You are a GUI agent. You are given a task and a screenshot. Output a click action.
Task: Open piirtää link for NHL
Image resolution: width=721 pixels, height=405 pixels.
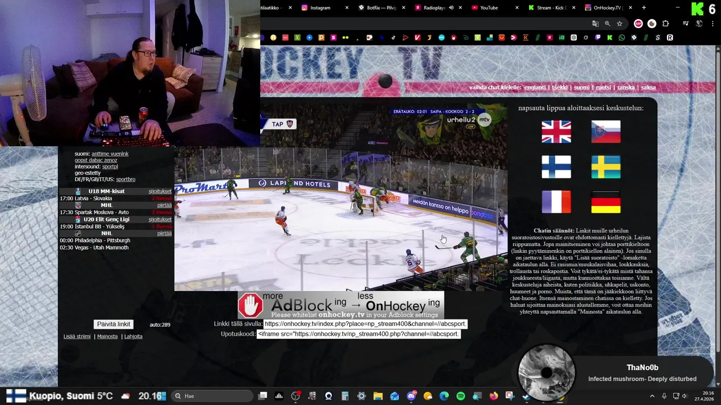click(164, 233)
